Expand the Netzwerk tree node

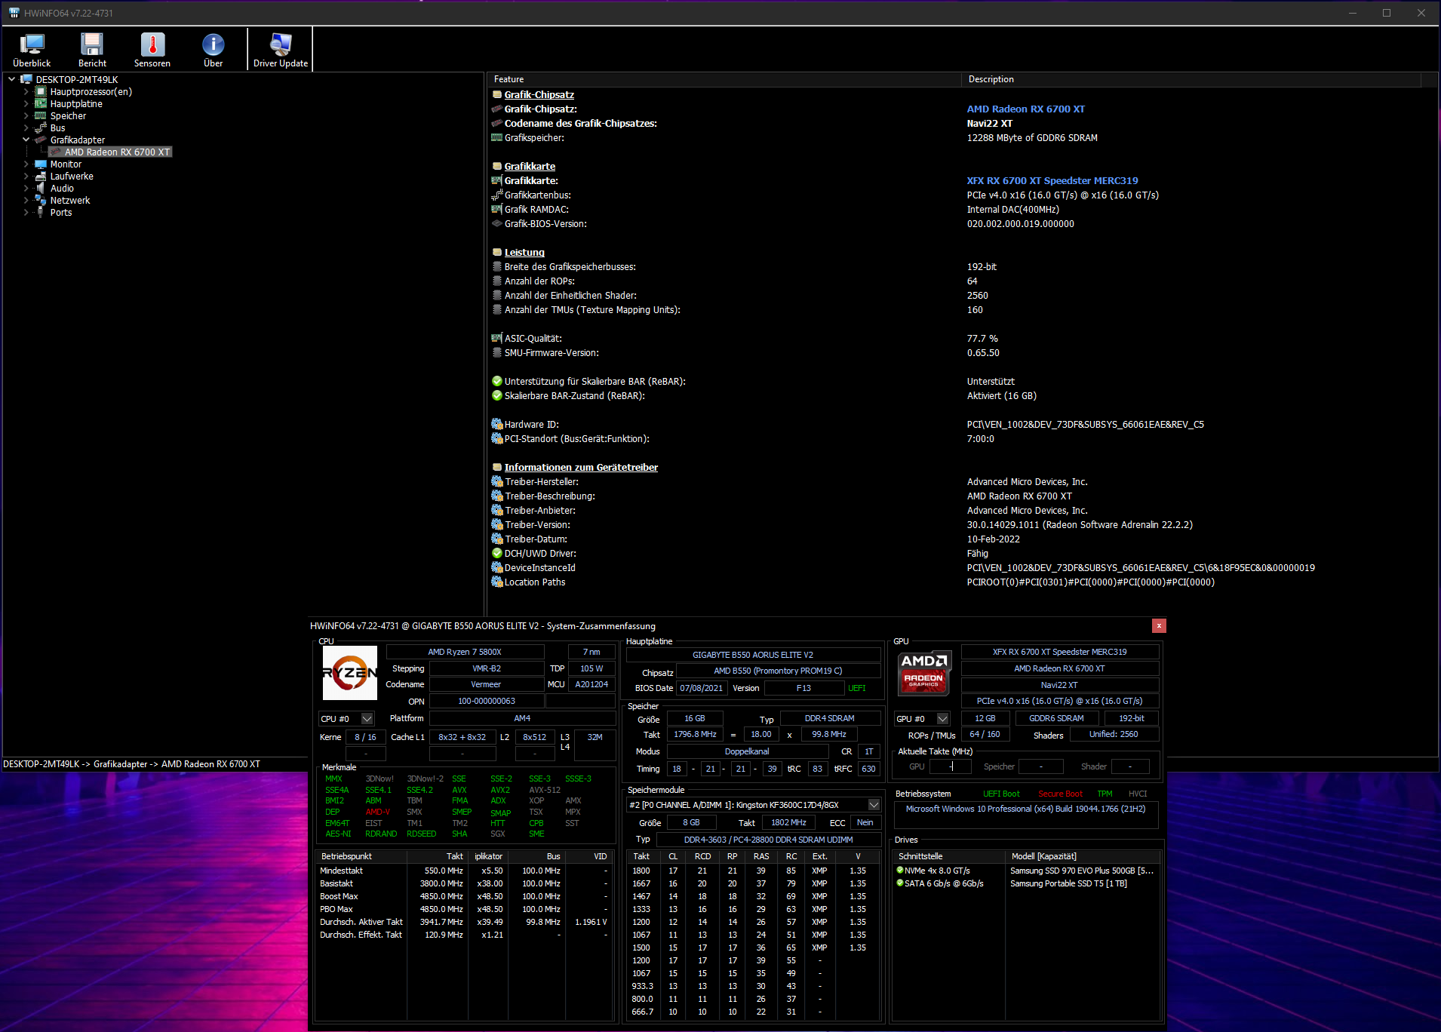pos(26,200)
